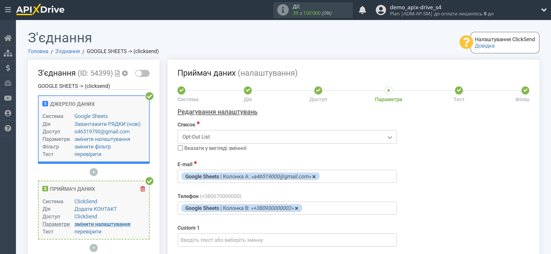Click source 'перевірити' test link
Viewport: 551px width, 254px height.
click(88, 154)
